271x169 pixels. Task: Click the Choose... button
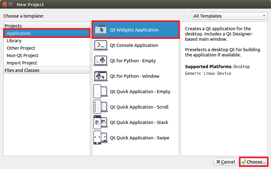(253, 162)
